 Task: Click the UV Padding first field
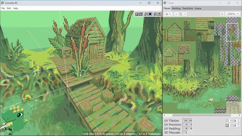(x=185, y=128)
